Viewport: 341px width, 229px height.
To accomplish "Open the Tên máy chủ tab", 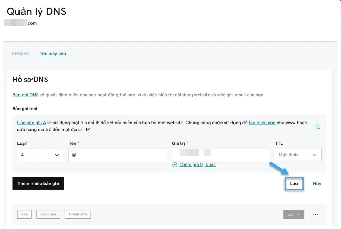I will [x=53, y=54].
